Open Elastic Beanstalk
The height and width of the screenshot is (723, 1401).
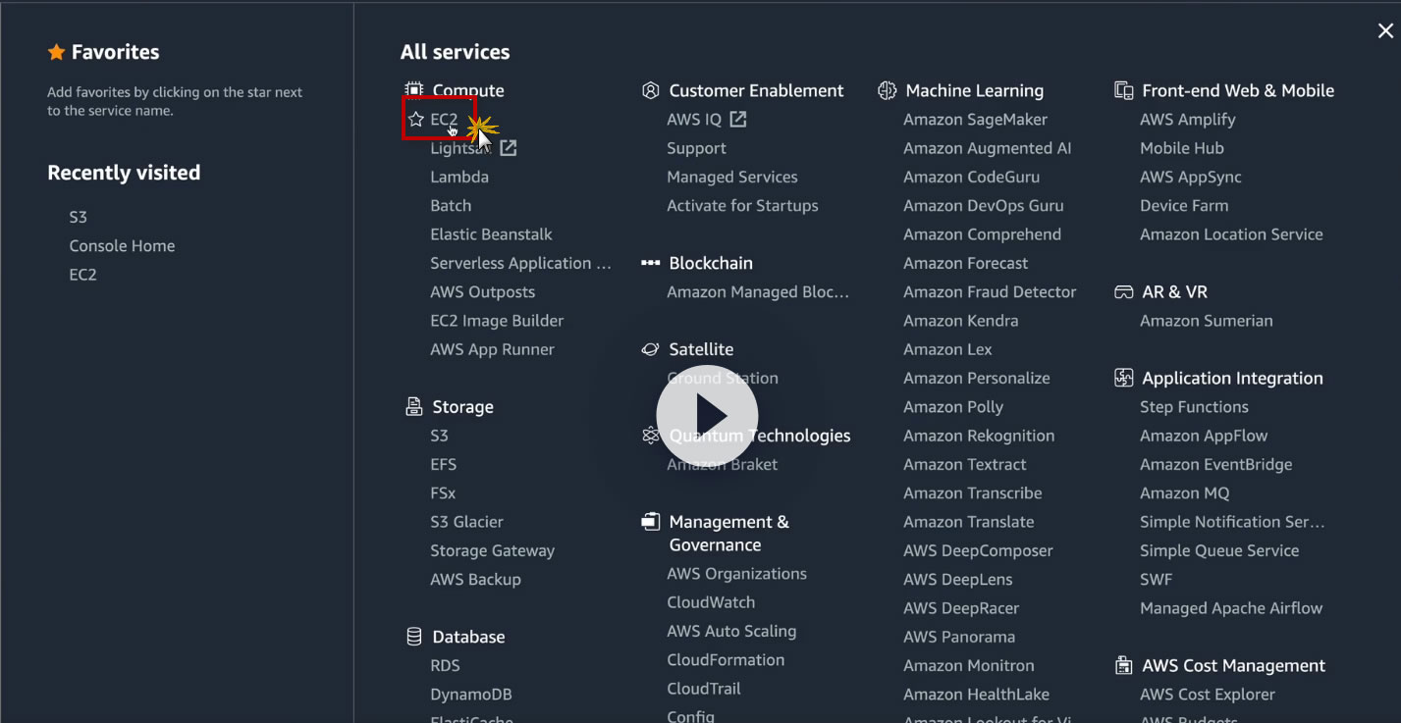click(491, 234)
